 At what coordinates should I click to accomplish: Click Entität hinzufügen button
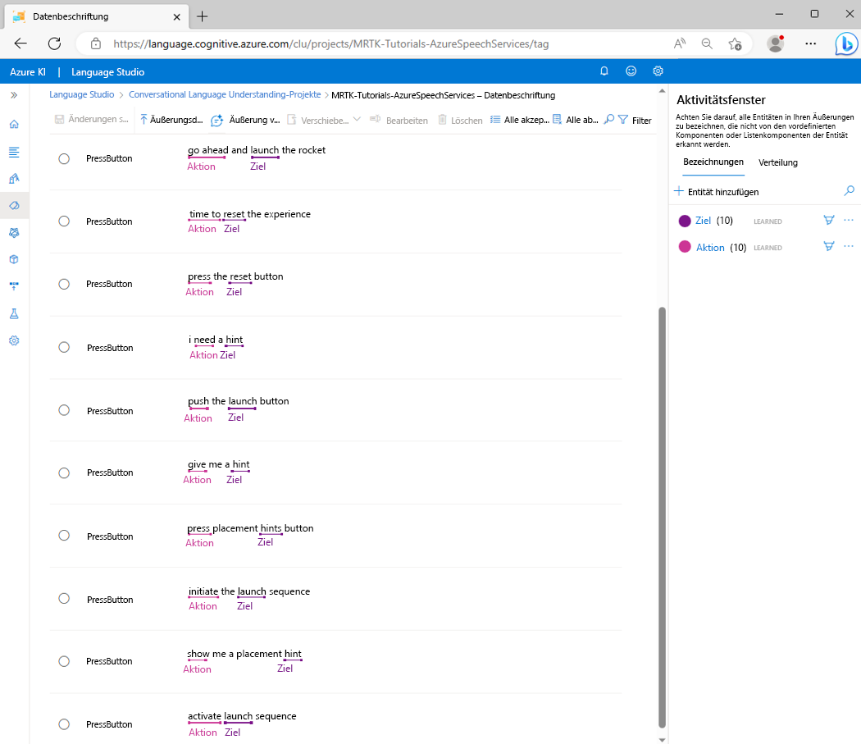click(717, 192)
